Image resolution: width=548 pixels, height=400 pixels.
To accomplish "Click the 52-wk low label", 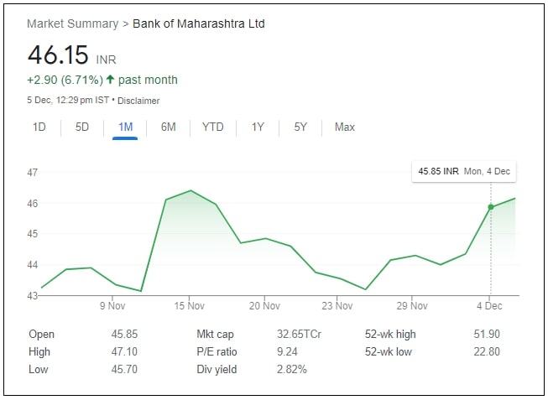I will coord(389,351).
